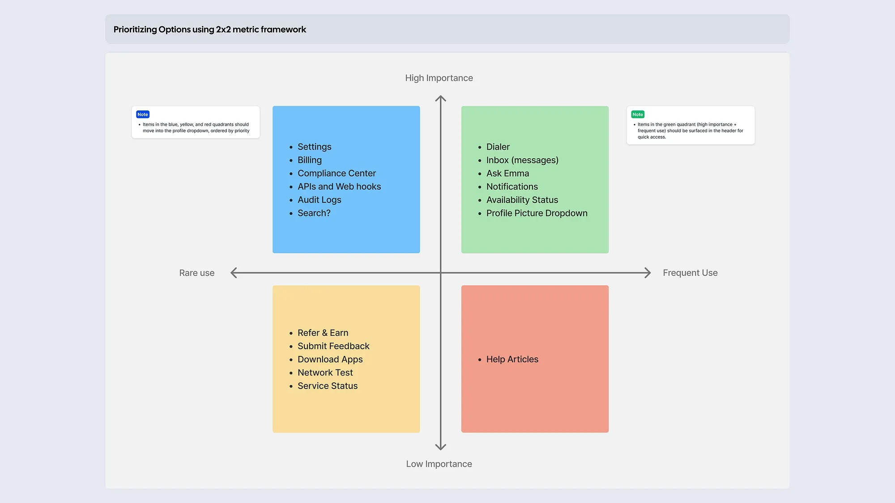Click the Compliance Center list item

point(337,173)
